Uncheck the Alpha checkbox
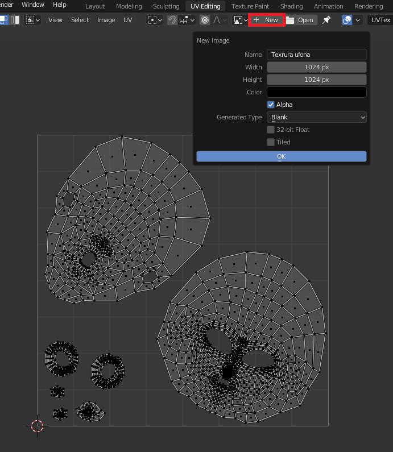 point(271,105)
